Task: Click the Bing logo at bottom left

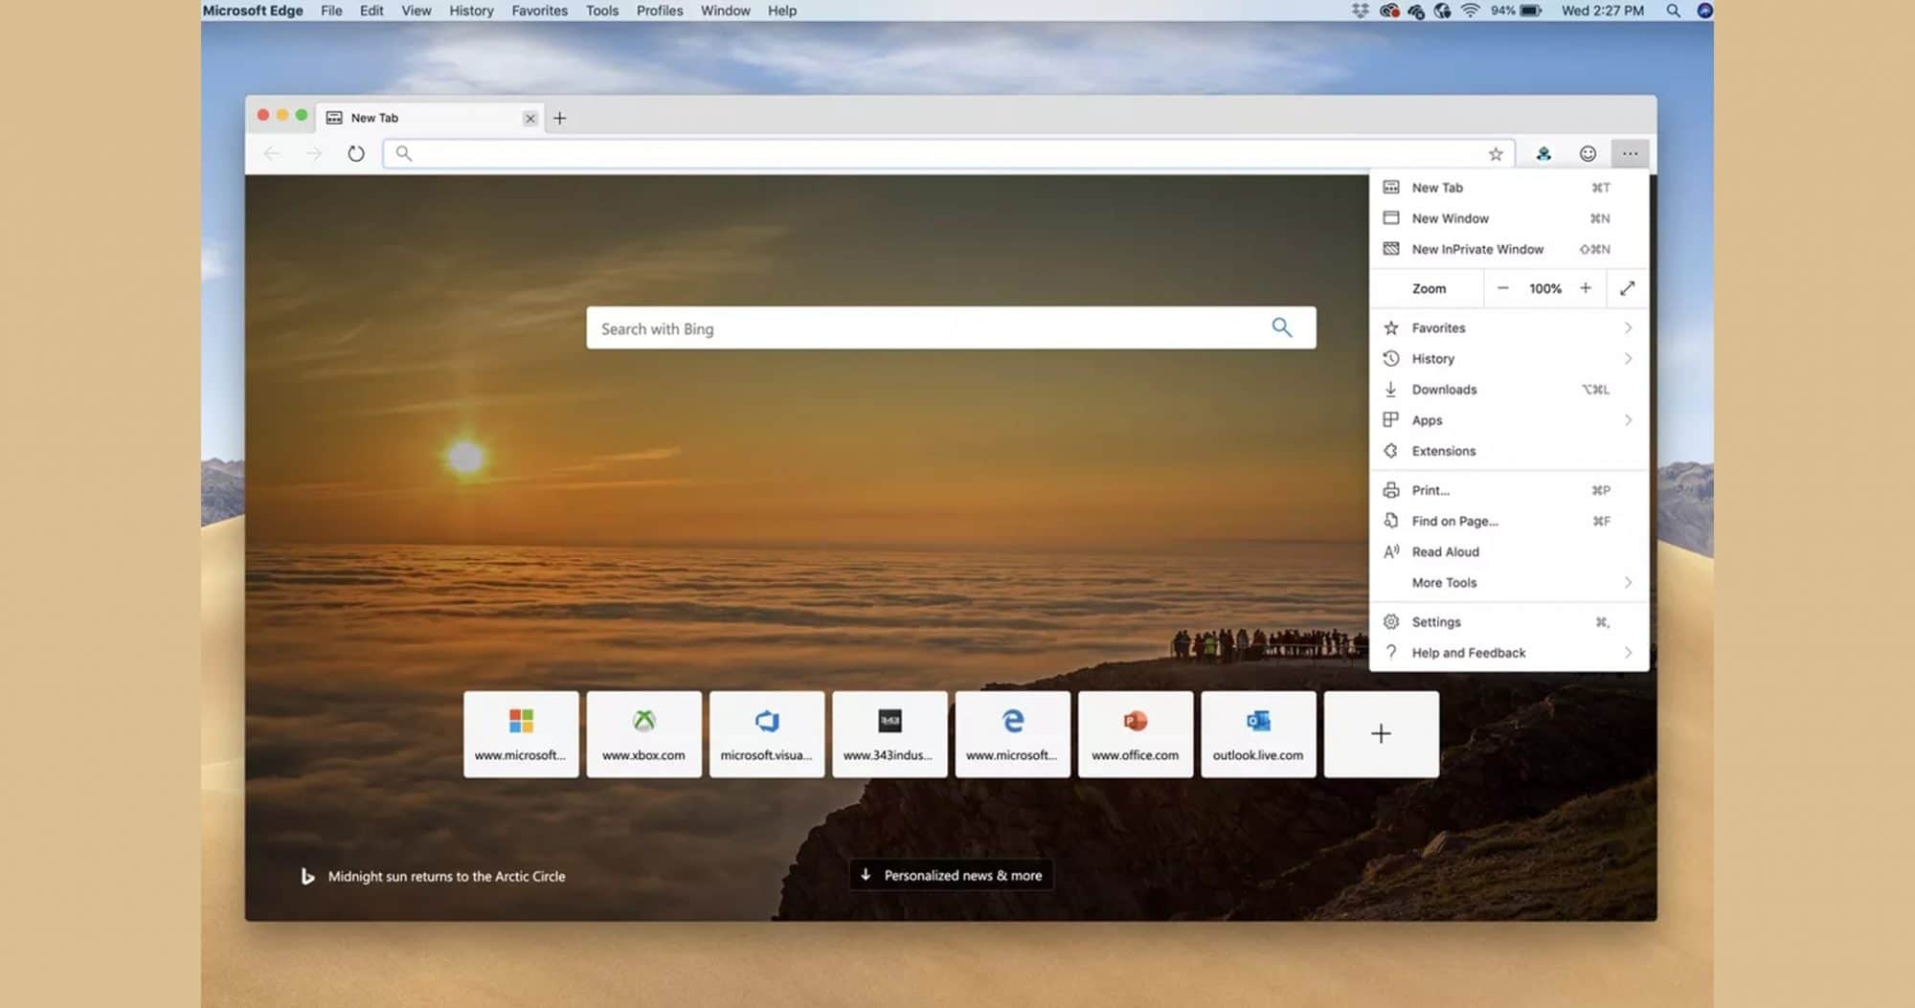Action: pyautogui.click(x=306, y=876)
